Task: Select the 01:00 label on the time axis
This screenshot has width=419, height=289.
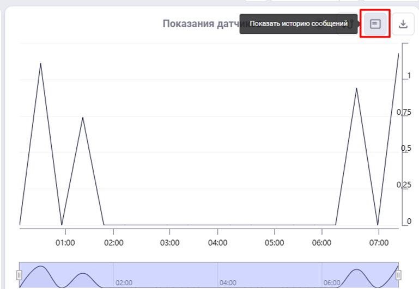Action: click(x=65, y=241)
